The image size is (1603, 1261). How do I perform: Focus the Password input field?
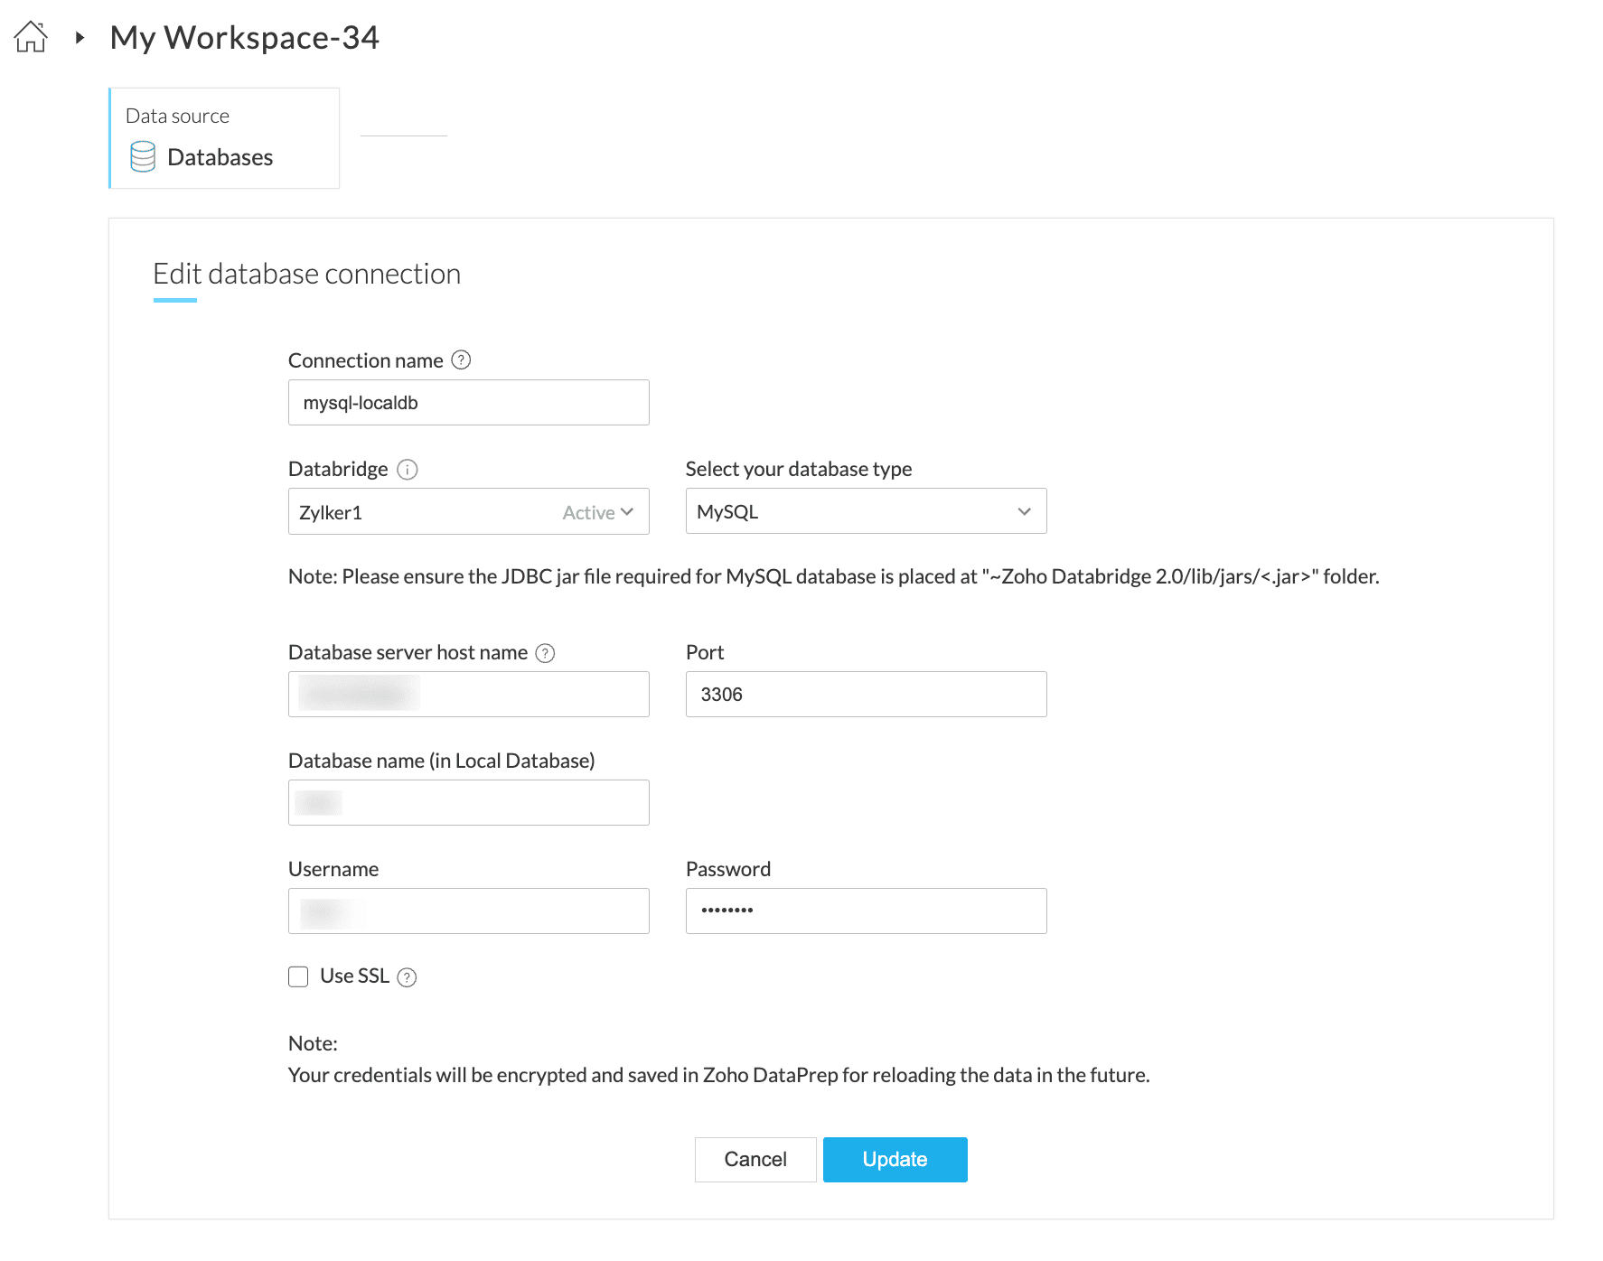coord(866,911)
